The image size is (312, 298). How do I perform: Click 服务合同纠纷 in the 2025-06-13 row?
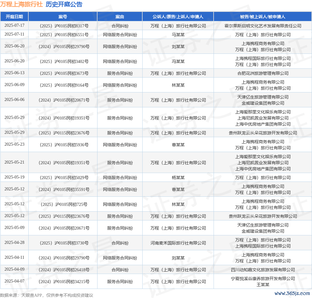120,74
